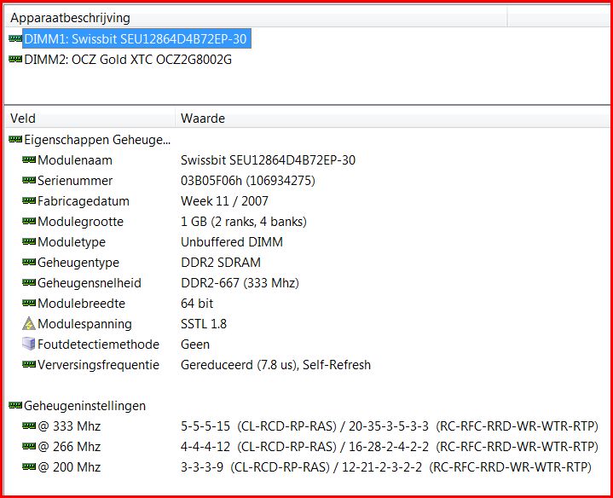Screen dimensions: 613x498
Task: Click the Geheugensnelheid row icon
Action: point(29,282)
